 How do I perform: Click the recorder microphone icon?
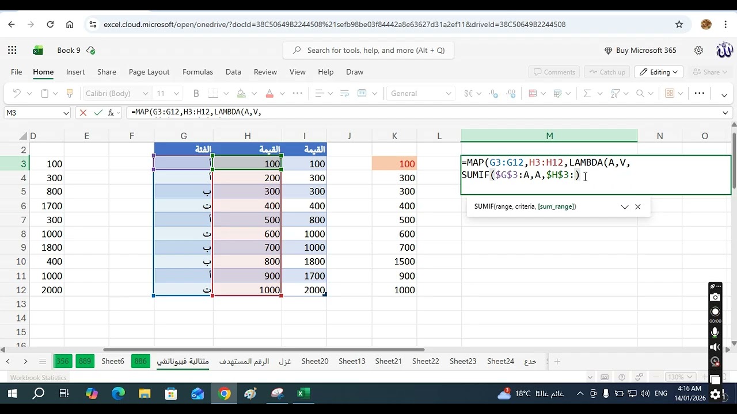(715, 332)
